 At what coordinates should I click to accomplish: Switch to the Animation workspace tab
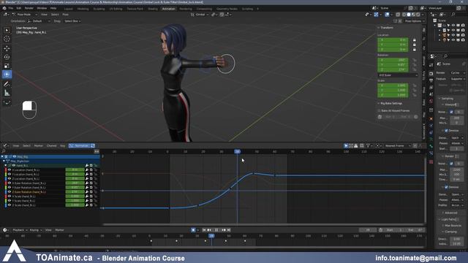click(169, 9)
